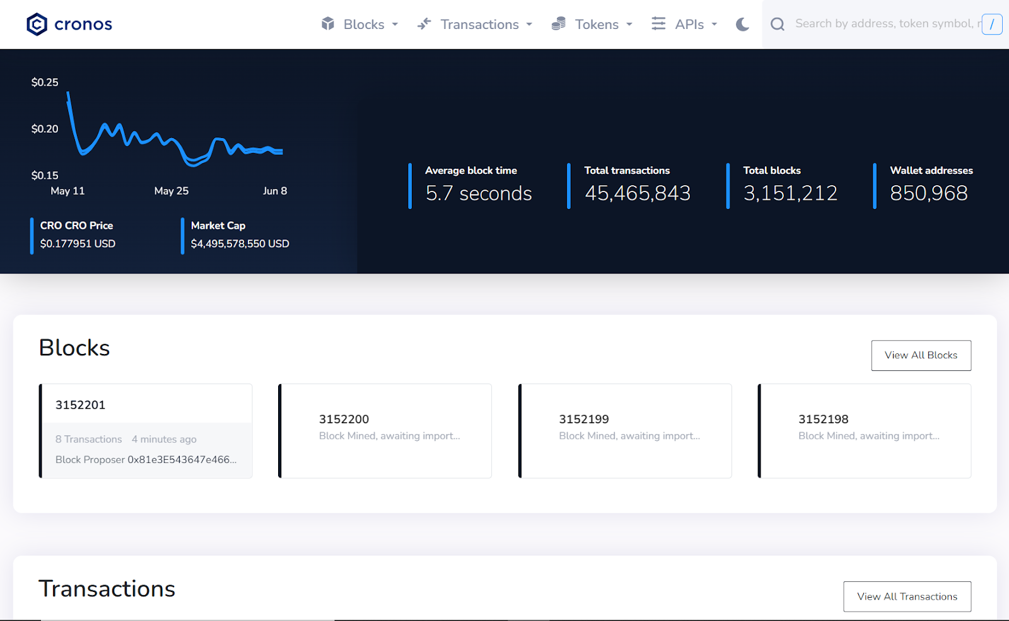Screen dimensions: 1009x621
Task: Click the Tokens coins icon in navbar
Action: click(559, 24)
